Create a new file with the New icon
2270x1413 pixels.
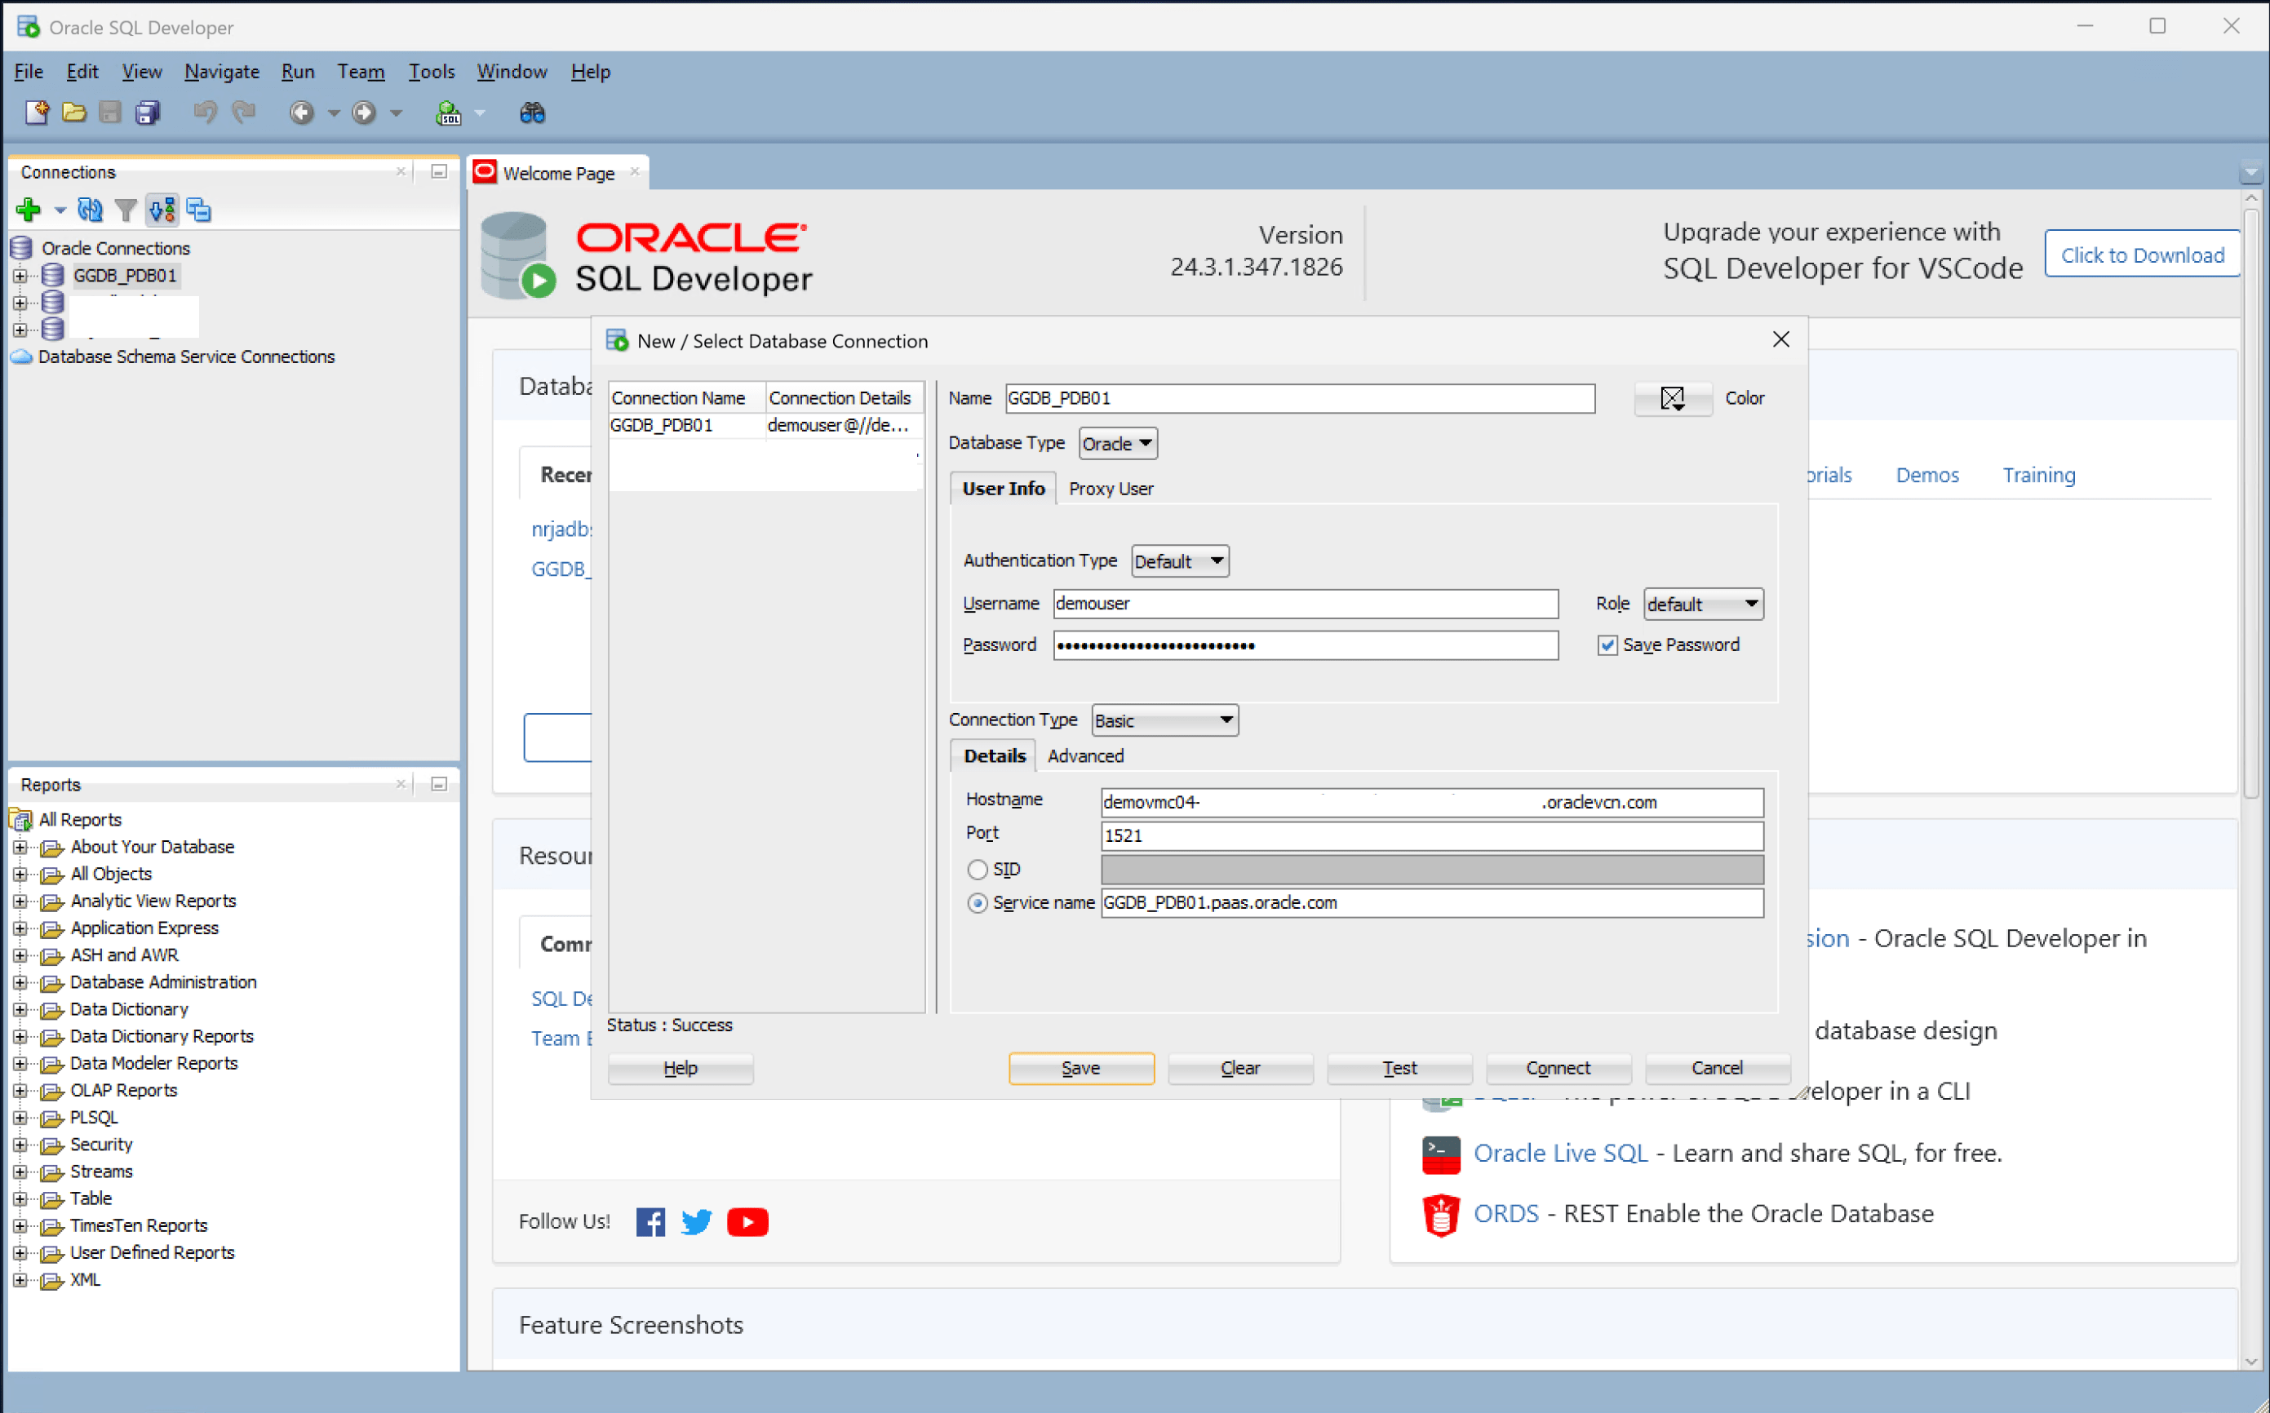(38, 112)
